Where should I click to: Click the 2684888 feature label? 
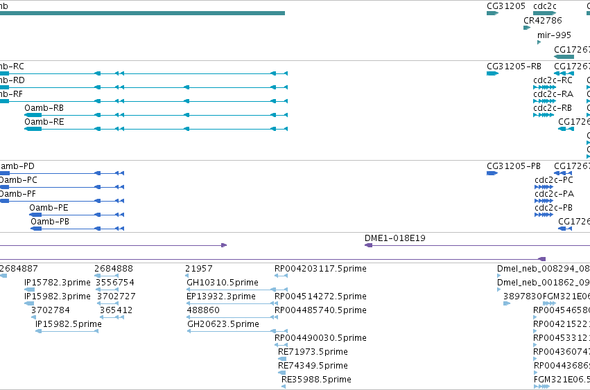(113, 269)
